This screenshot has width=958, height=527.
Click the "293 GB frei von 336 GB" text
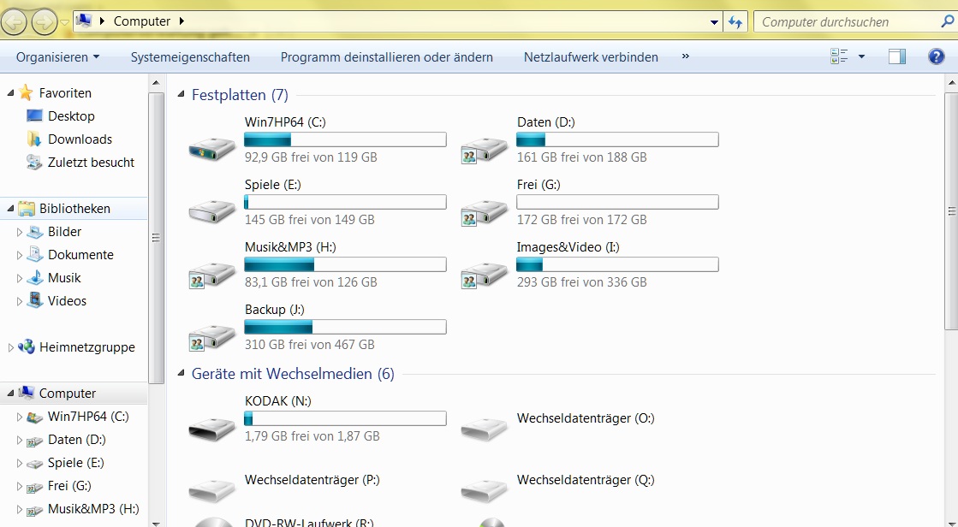[x=581, y=282]
